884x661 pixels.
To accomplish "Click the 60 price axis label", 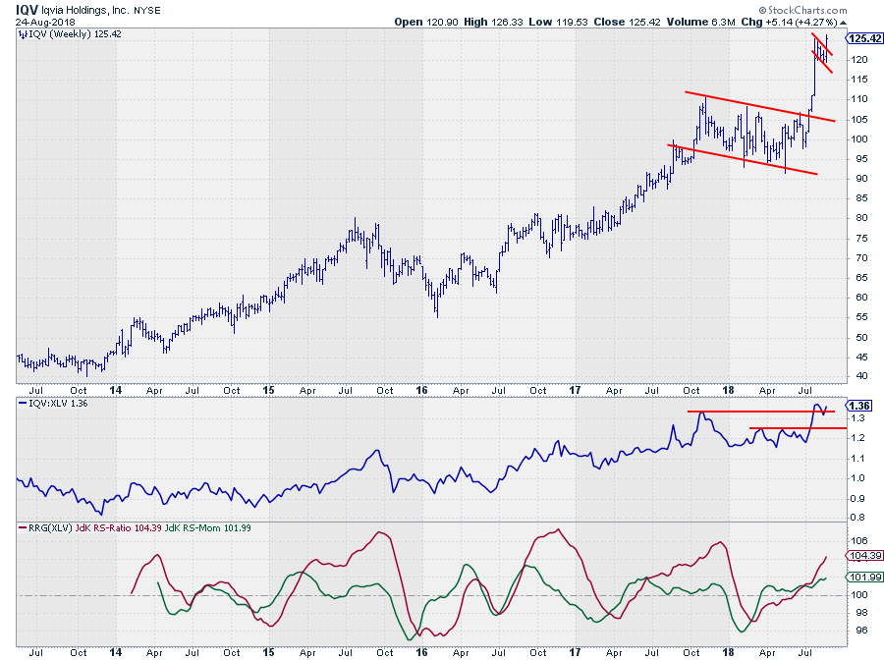I will 862,298.
